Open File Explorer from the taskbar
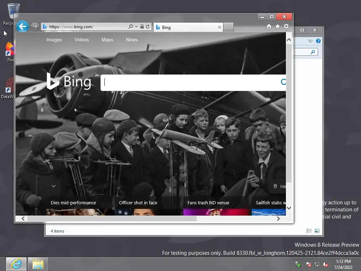Viewport: 361px width, 271px height. (x=38, y=264)
